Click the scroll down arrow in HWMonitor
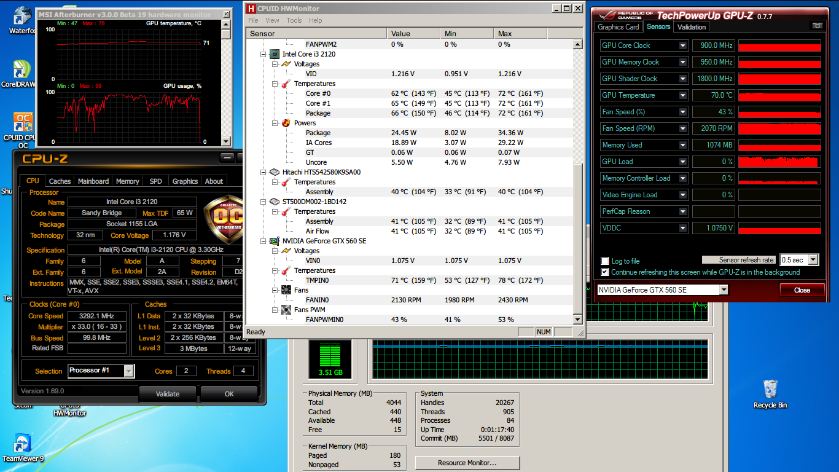Viewport: 839px width, 472px height. coord(577,320)
